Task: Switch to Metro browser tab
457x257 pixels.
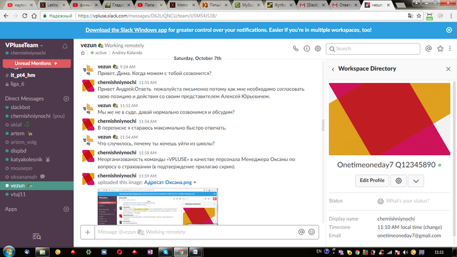Action: [182, 5]
